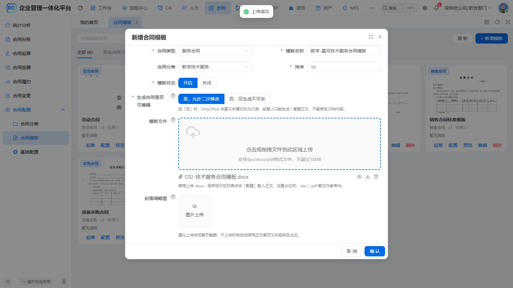Select 是，允许二次修改 option
Viewport: 513px width, 288px height.
click(201, 99)
